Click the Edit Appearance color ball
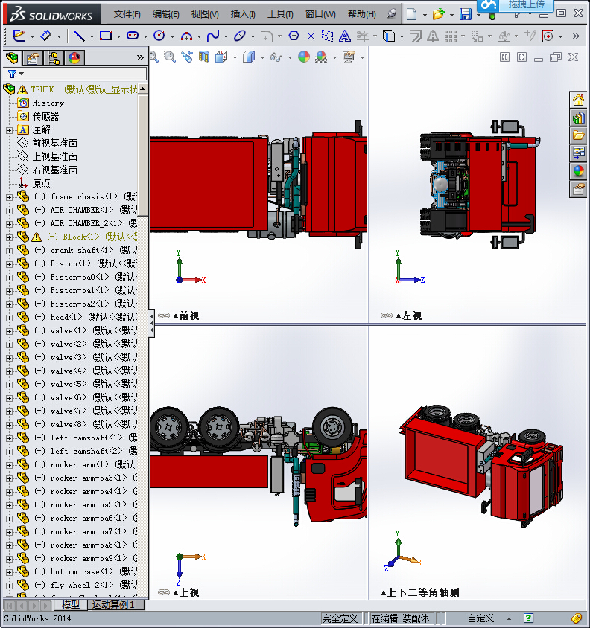This screenshot has width=590, height=628. pyautogui.click(x=304, y=57)
